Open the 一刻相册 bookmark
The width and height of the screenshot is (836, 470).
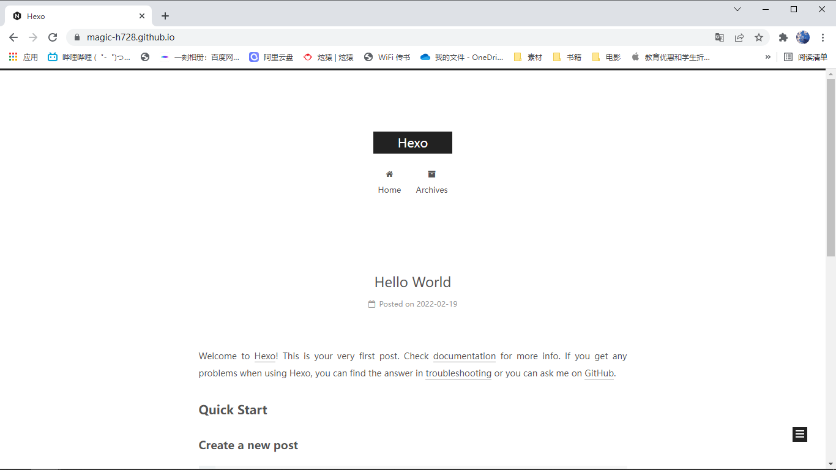pyautogui.click(x=200, y=57)
